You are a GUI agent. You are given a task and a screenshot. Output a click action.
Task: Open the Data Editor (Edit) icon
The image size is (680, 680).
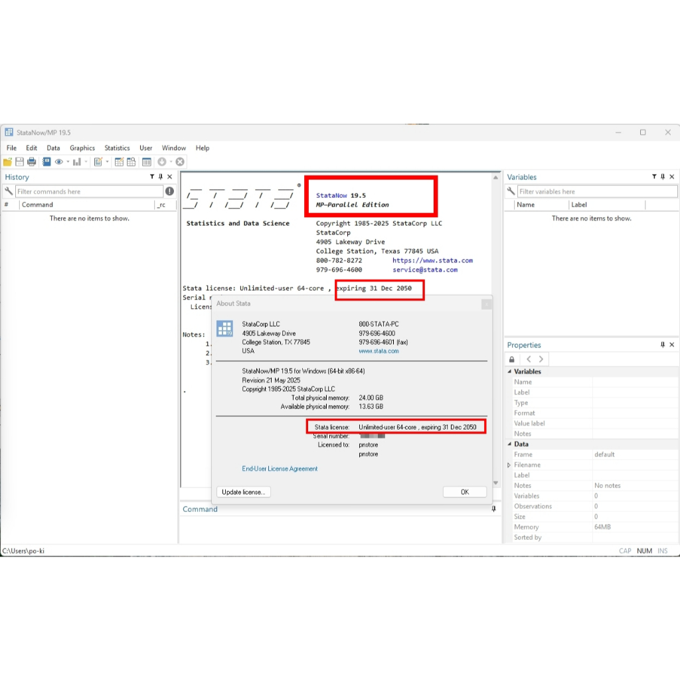coord(120,162)
